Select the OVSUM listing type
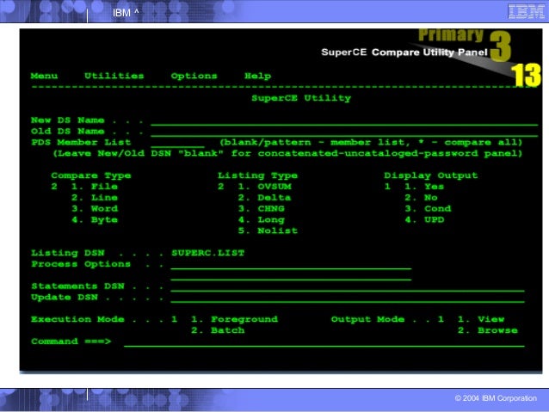Screen dimensions: 549x412 (265, 187)
